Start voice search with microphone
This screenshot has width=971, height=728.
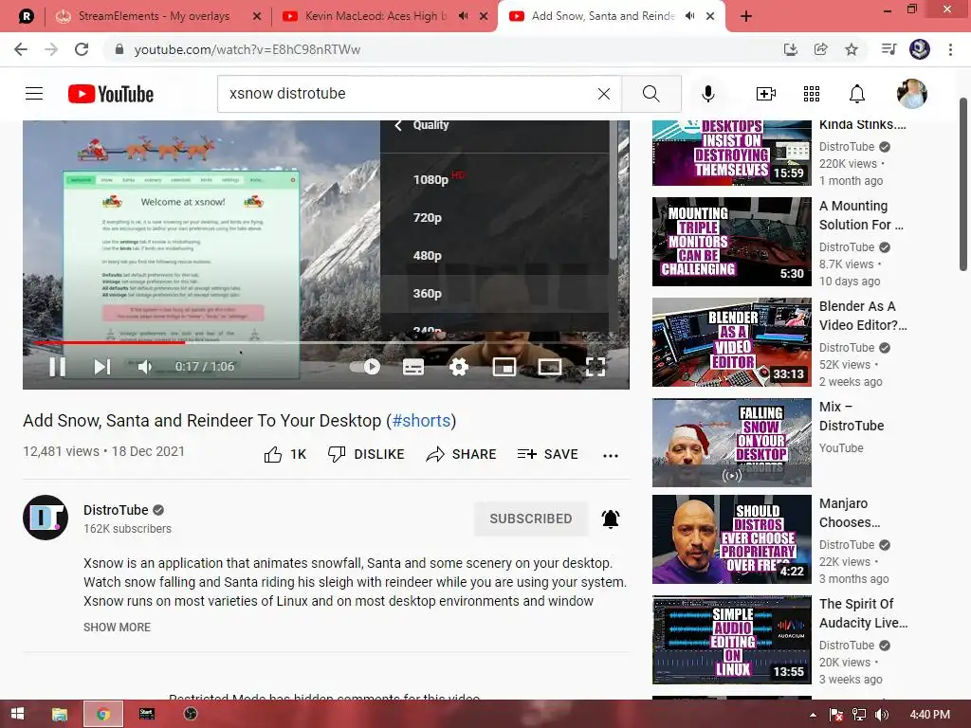[707, 94]
